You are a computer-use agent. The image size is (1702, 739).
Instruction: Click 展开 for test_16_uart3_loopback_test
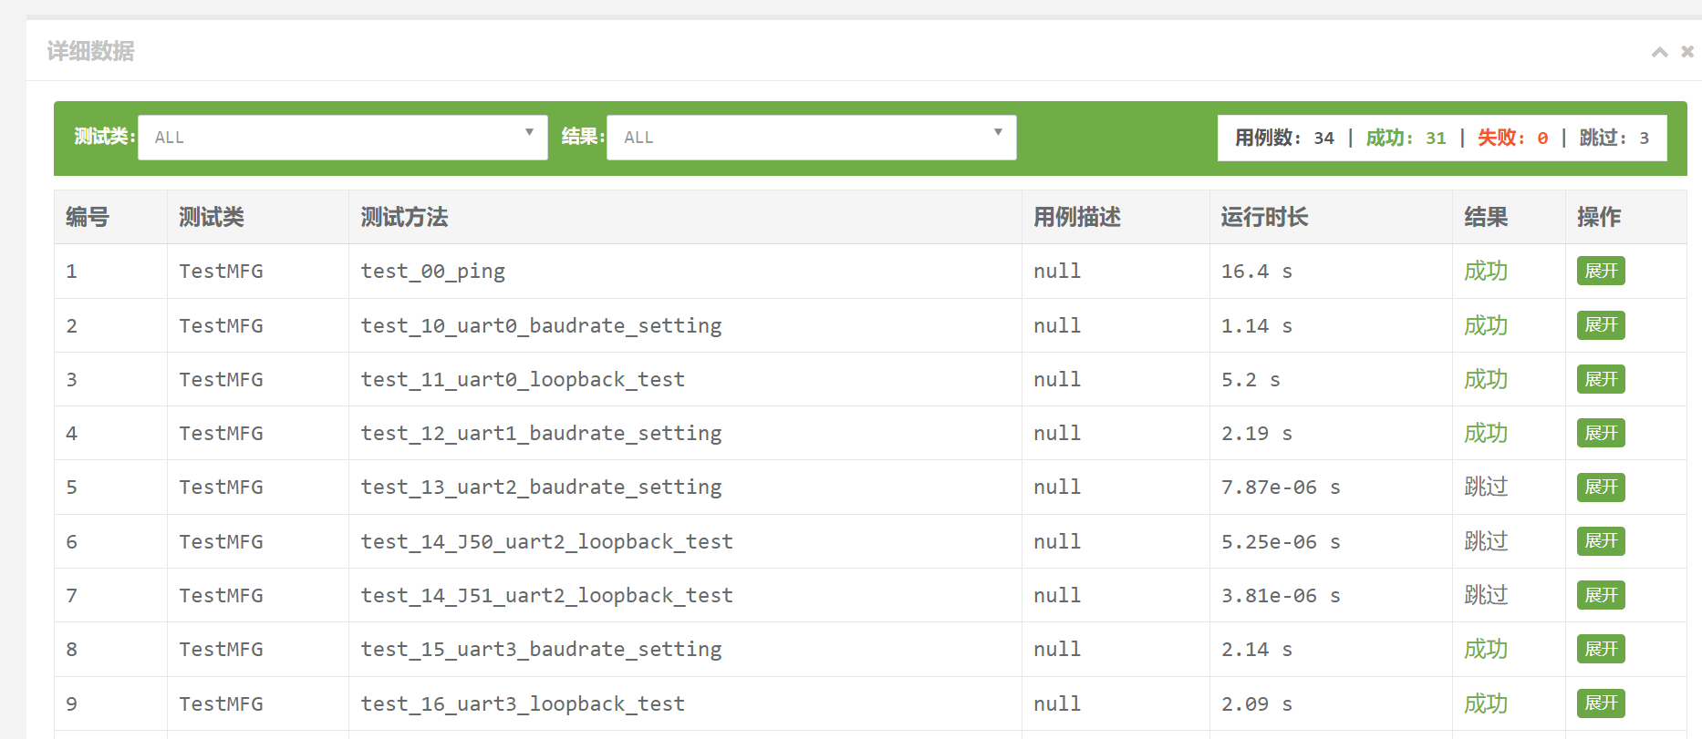(x=1601, y=703)
